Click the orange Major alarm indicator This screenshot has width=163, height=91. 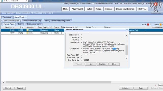pos(160,25)
